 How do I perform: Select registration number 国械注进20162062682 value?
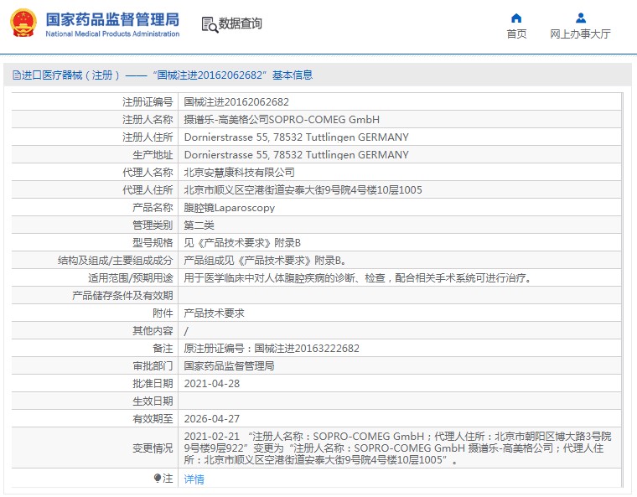(x=236, y=102)
